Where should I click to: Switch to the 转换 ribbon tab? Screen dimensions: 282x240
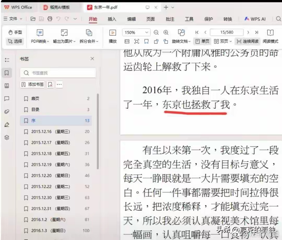pos(228,19)
